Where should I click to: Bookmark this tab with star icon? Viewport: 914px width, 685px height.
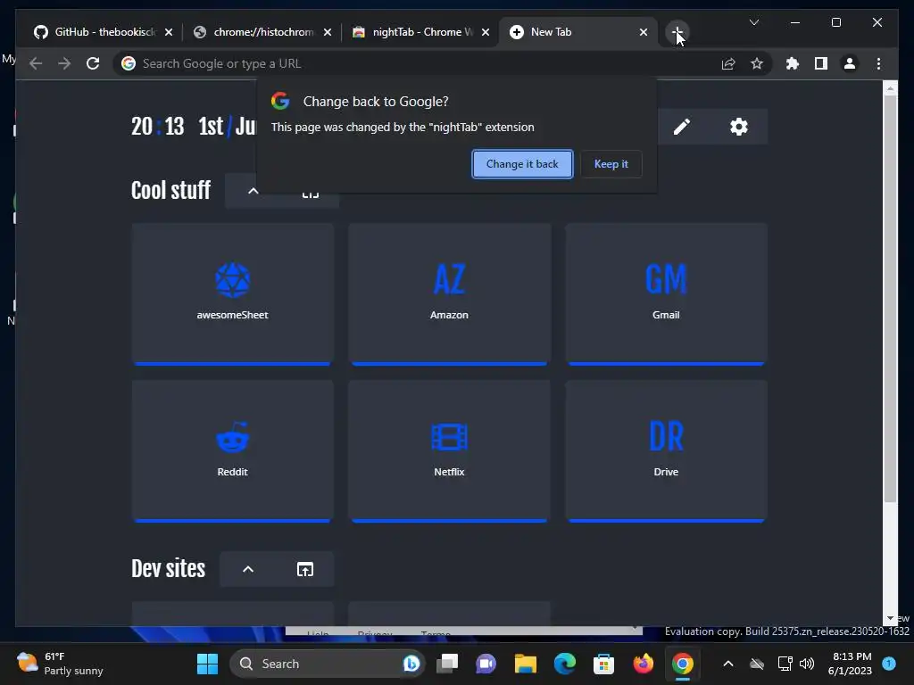[x=757, y=63]
